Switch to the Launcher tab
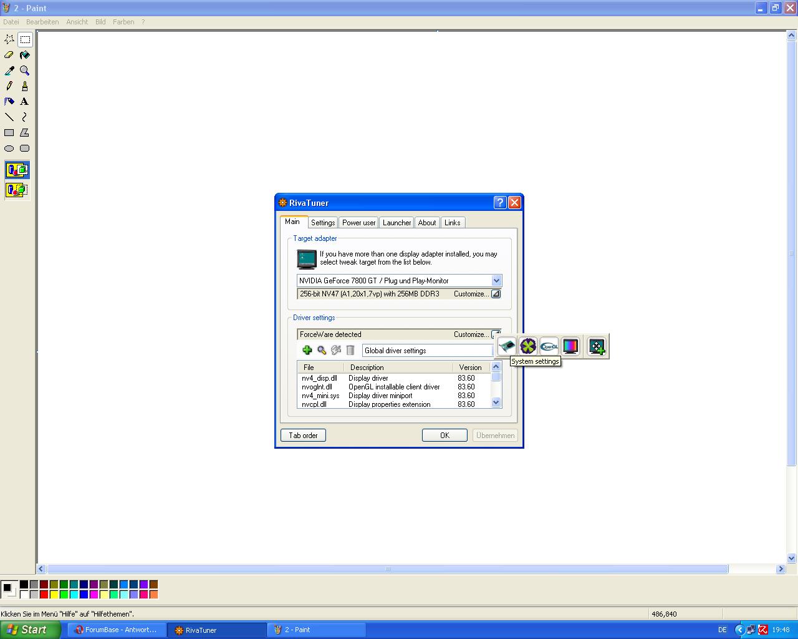Viewport: 798px width, 639px height. (x=397, y=223)
